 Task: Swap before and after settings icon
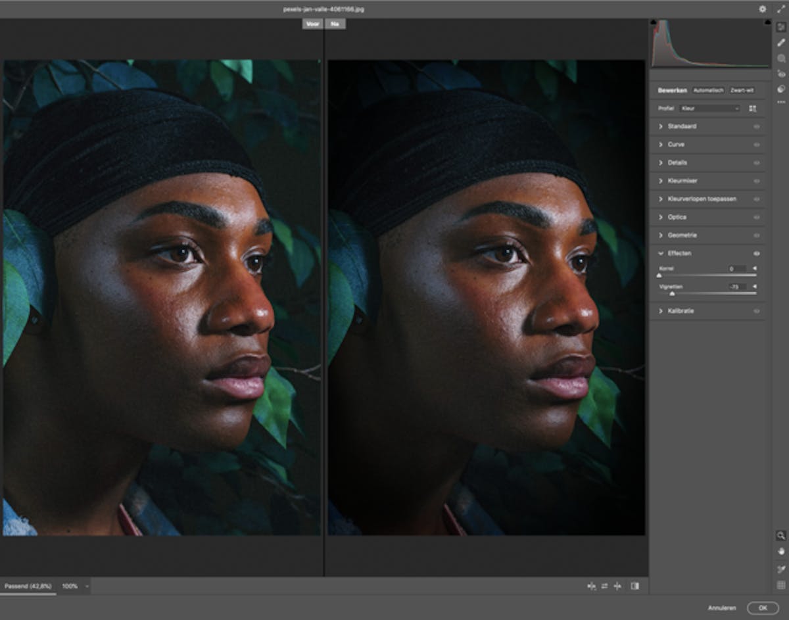(604, 586)
